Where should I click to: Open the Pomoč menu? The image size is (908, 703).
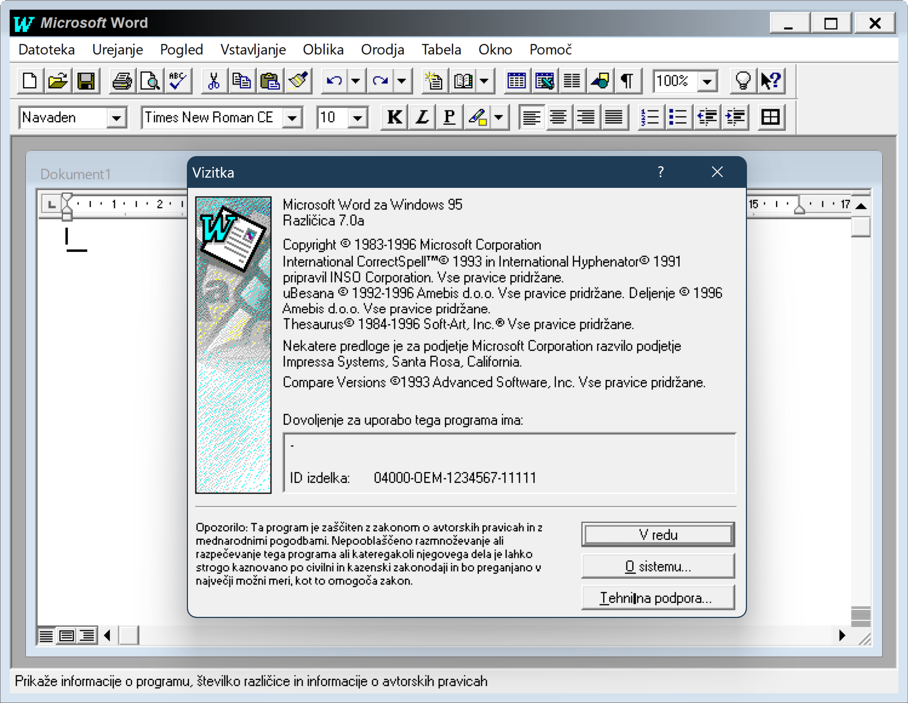550,50
